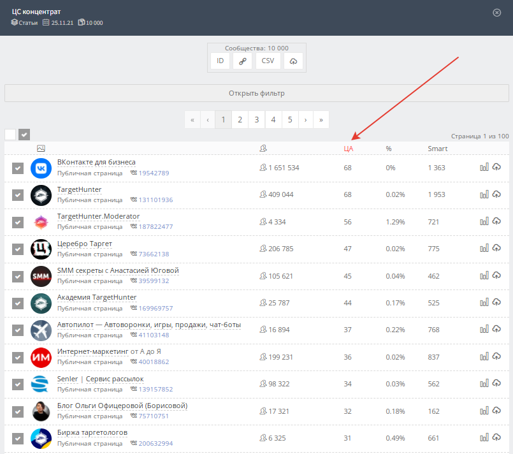Cloud upload for Интернет-маркетинг row
The width and height of the screenshot is (513, 454).
[496, 356]
